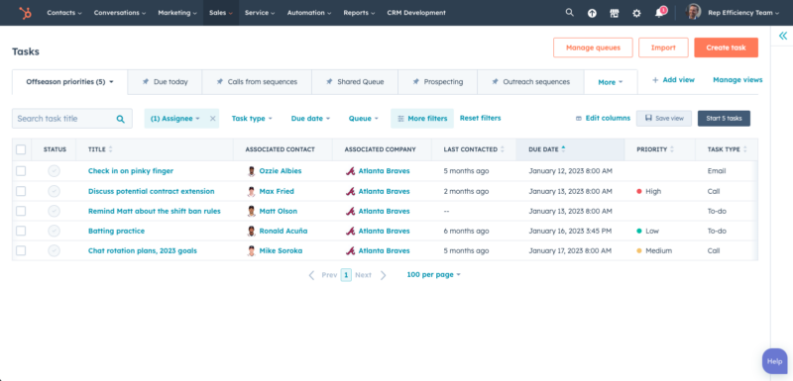The image size is (793, 381).
Task: Open the More filters panel
Action: coord(422,119)
